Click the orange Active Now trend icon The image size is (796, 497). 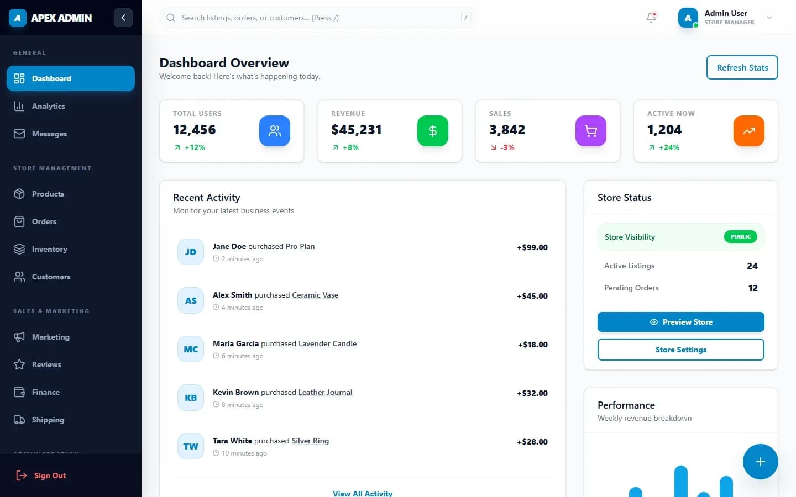(x=749, y=131)
